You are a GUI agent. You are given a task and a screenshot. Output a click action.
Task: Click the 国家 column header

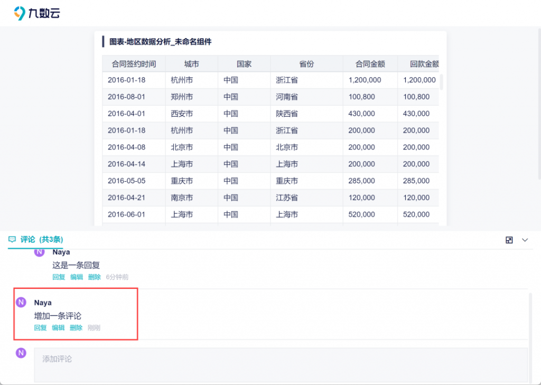pyautogui.click(x=244, y=64)
